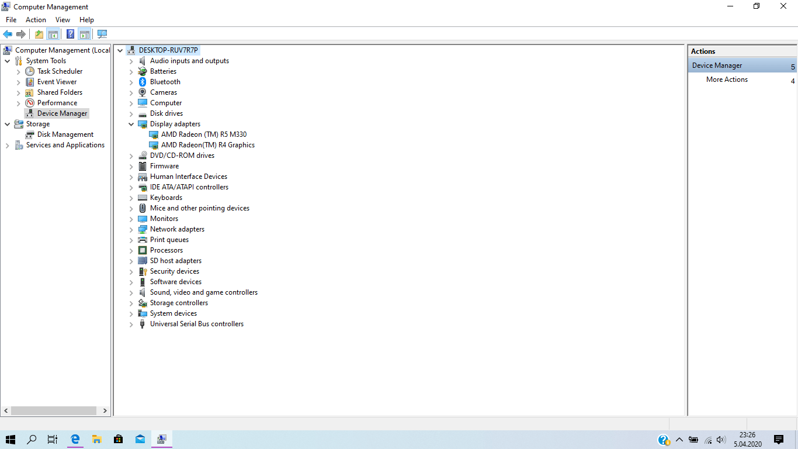798x449 pixels.
Task: Open the Windows Start menu
Action: click(11, 439)
